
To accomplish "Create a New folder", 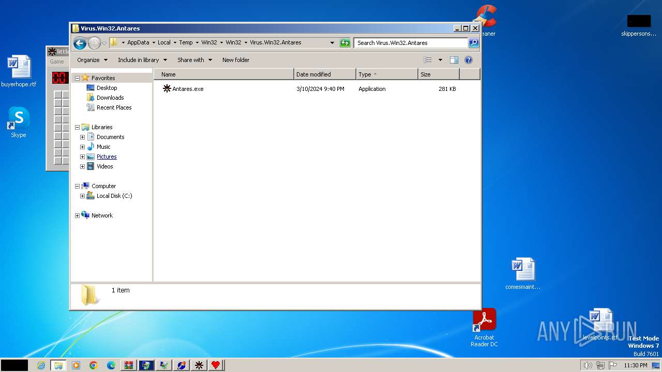I will point(236,60).
